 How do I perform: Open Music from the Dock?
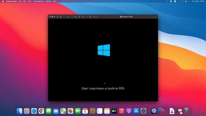click(122, 111)
